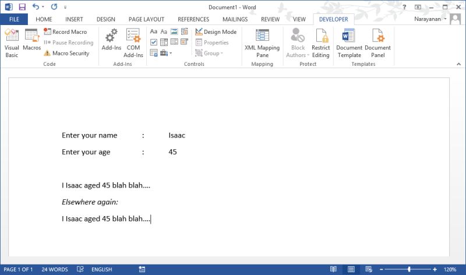The image size is (466, 275).
Task: Click the 120% zoom level
Action: [x=450, y=269]
